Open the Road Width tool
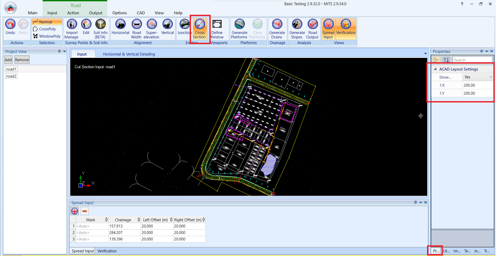496x256 pixels. (x=137, y=29)
